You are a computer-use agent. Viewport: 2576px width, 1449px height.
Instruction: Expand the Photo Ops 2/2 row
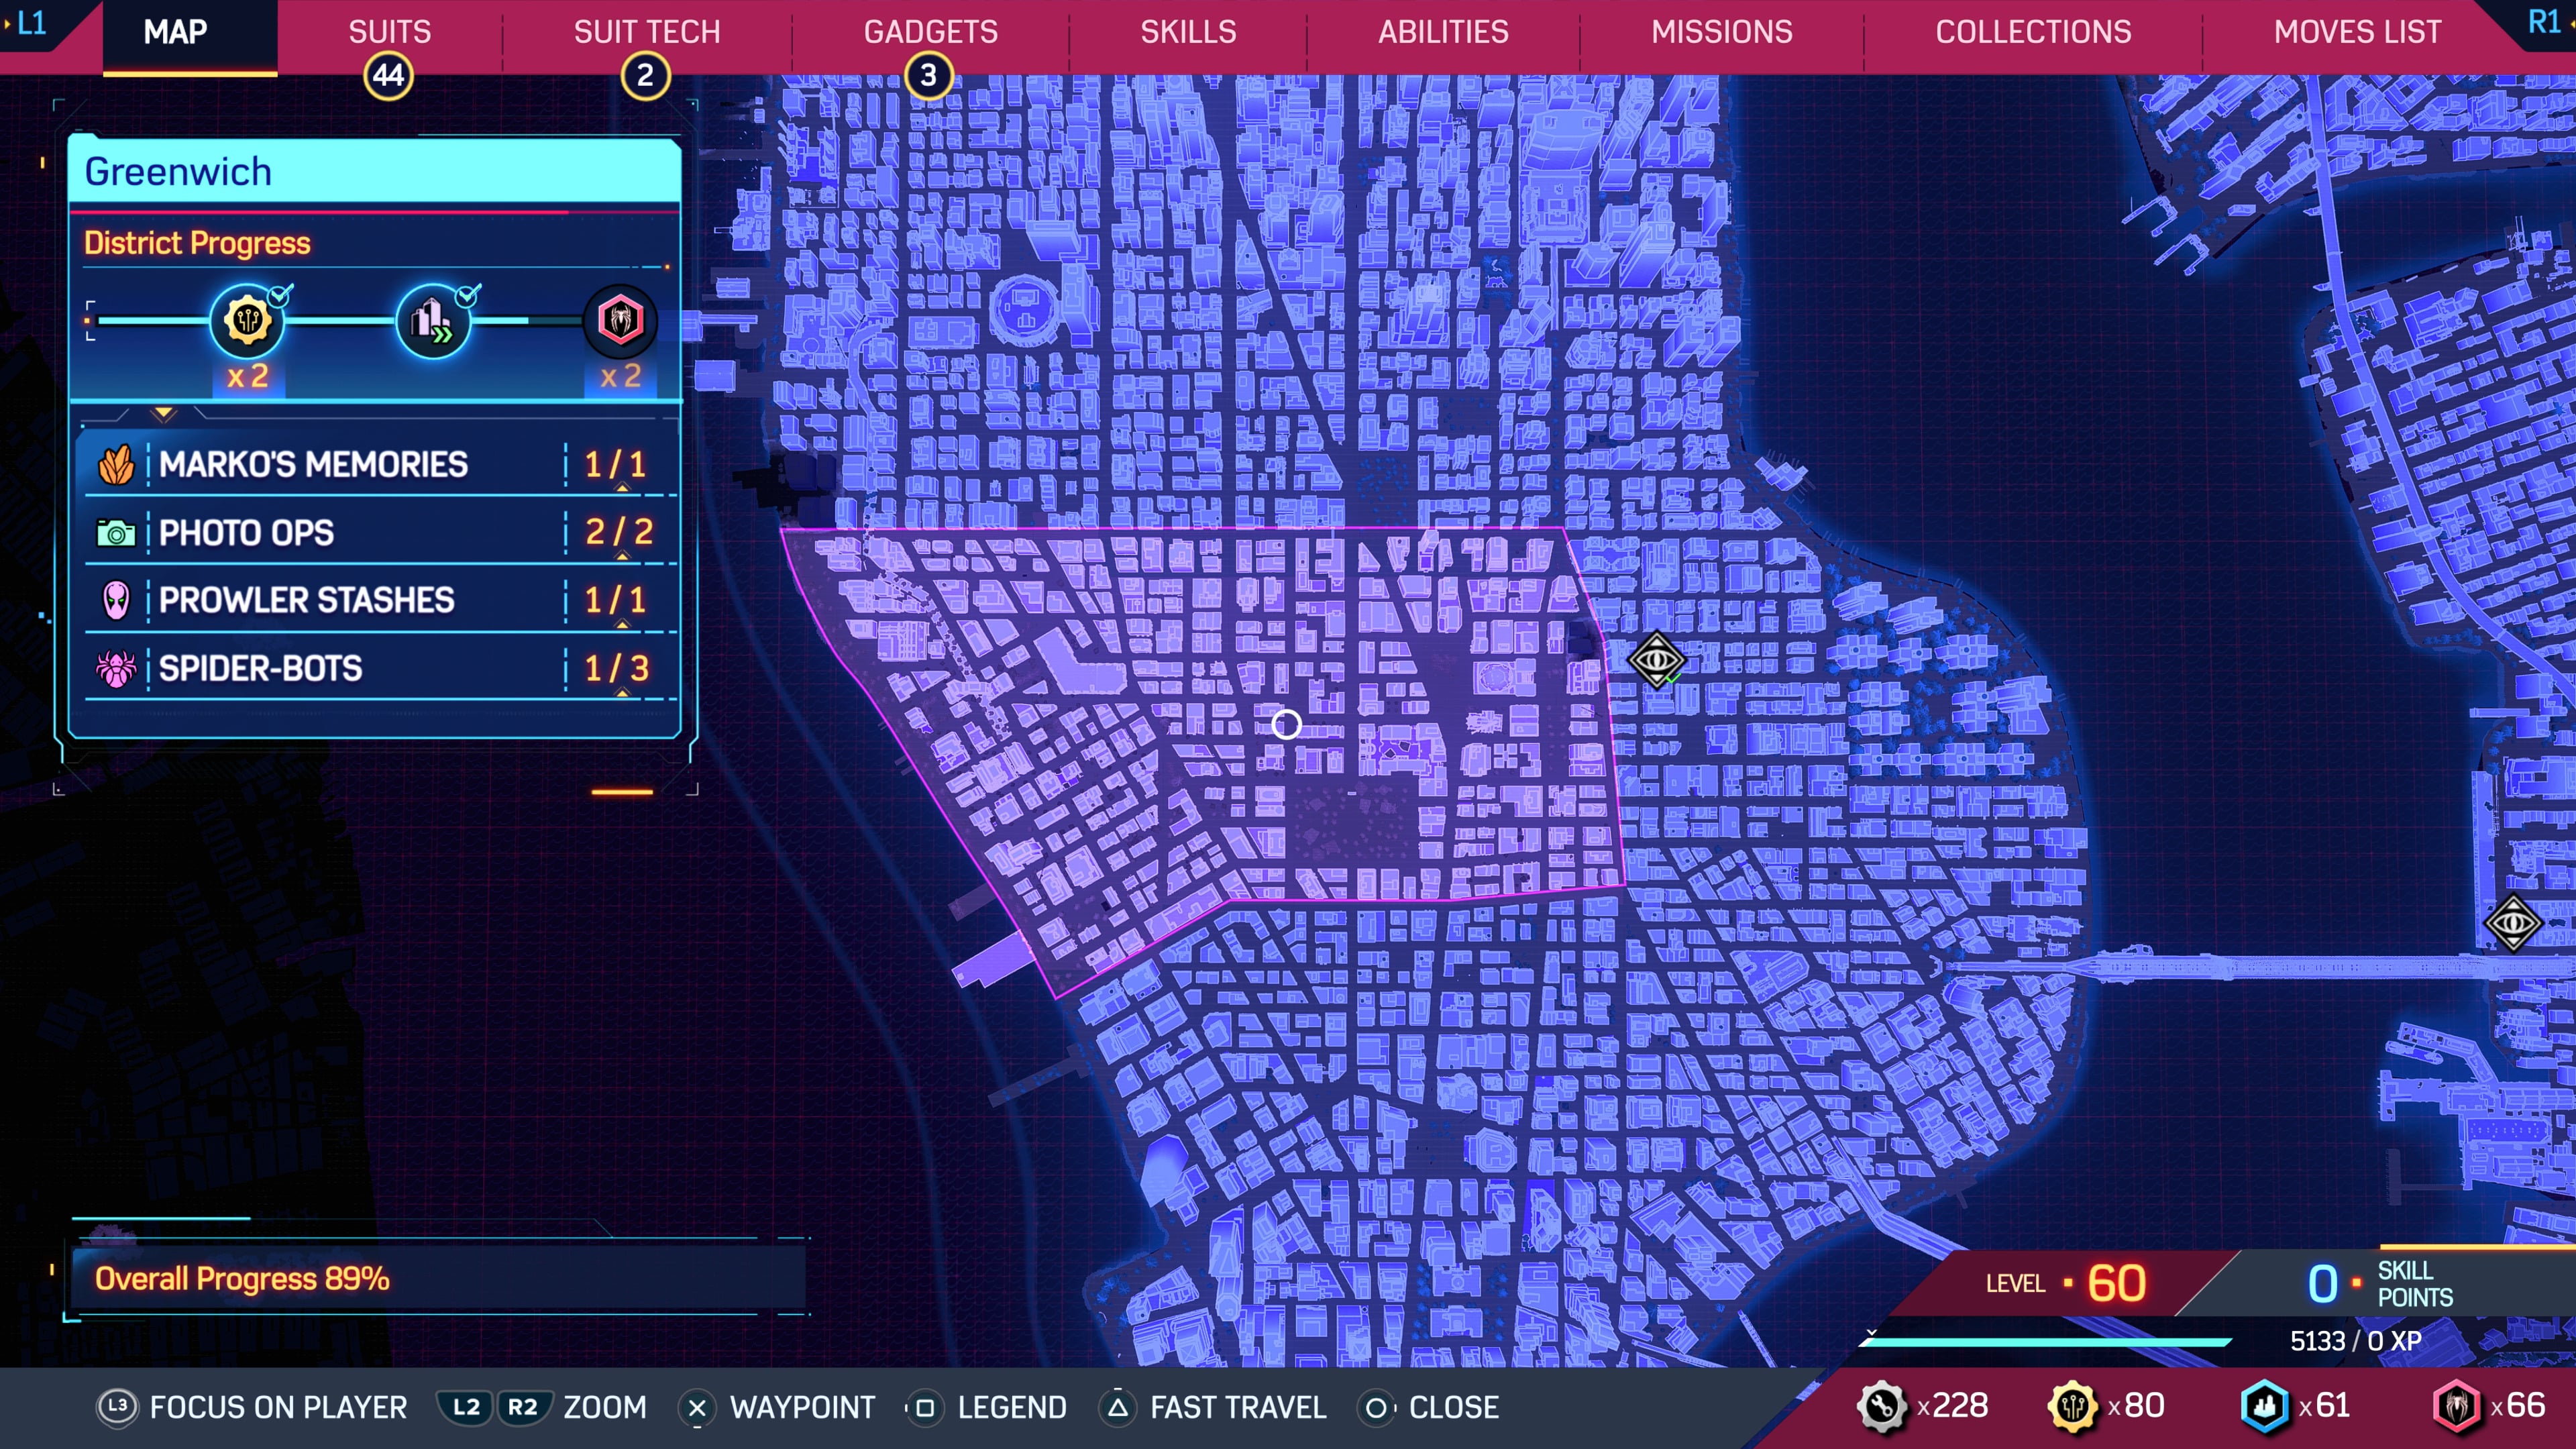pos(622,556)
